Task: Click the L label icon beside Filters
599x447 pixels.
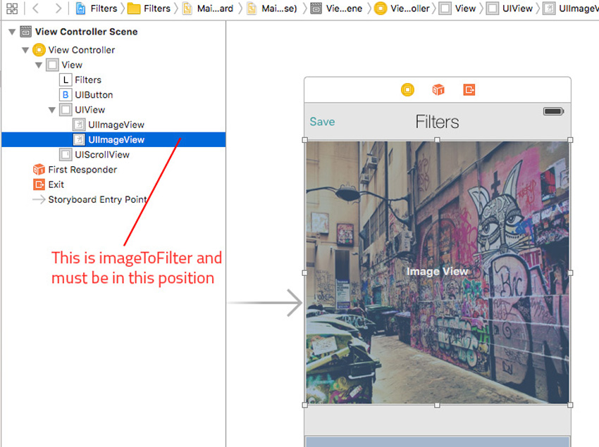Action: 66,80
